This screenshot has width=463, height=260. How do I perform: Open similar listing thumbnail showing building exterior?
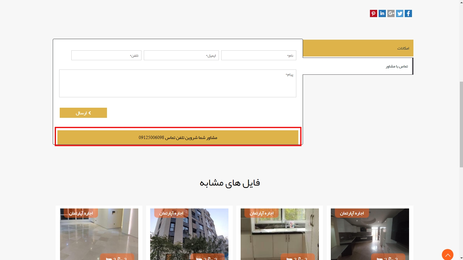pos(189,234)
